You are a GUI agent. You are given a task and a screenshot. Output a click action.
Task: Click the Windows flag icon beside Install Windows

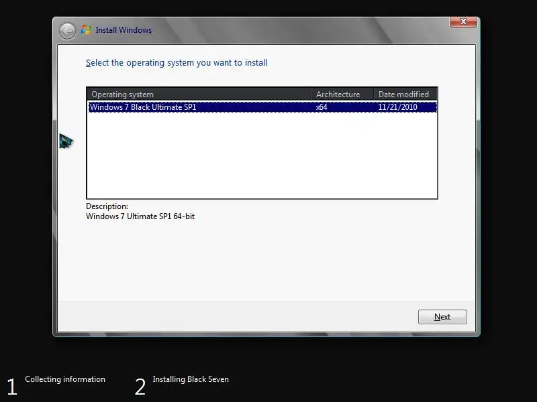86,30
